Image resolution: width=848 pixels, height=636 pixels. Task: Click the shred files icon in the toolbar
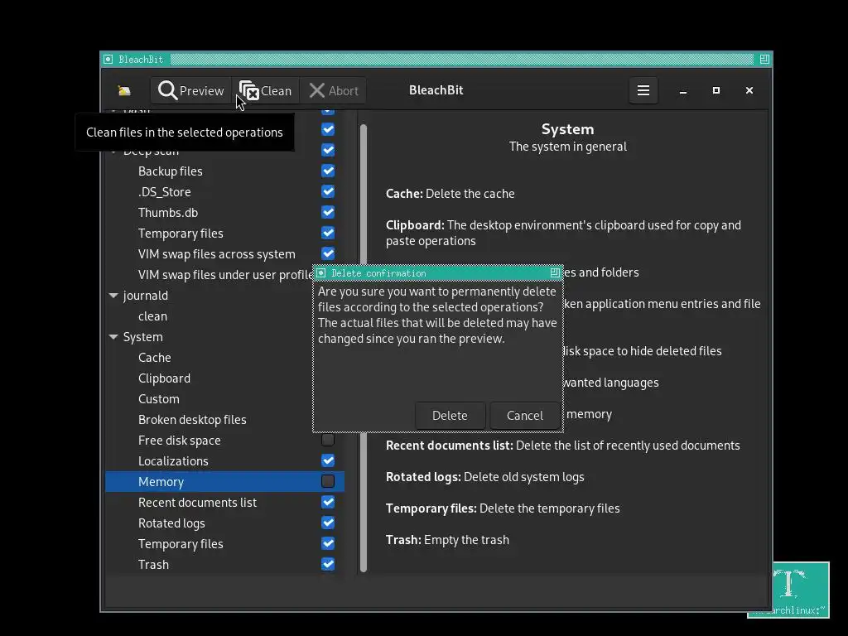124,90
